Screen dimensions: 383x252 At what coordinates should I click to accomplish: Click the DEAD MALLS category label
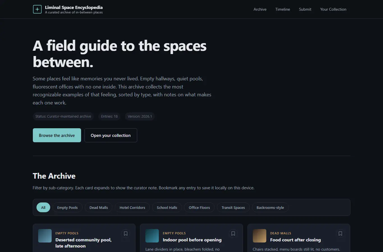click(281, 233)
